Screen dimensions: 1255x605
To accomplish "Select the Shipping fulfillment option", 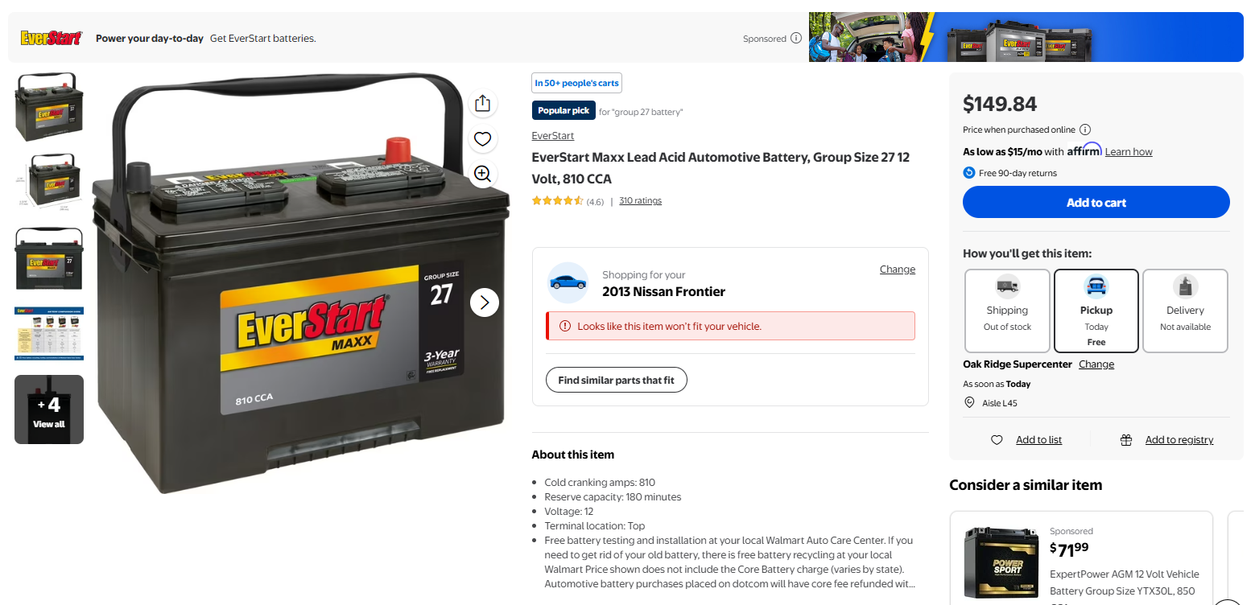I will [1007, 311].
